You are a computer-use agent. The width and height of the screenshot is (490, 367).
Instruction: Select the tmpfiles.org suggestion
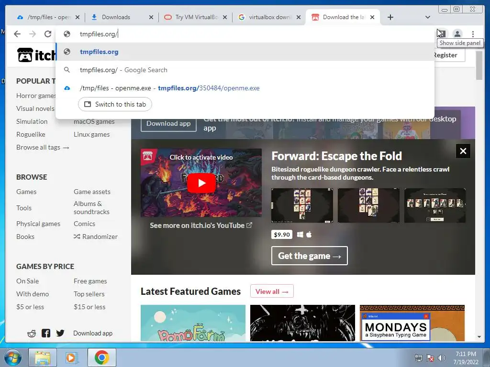point(245,52)
